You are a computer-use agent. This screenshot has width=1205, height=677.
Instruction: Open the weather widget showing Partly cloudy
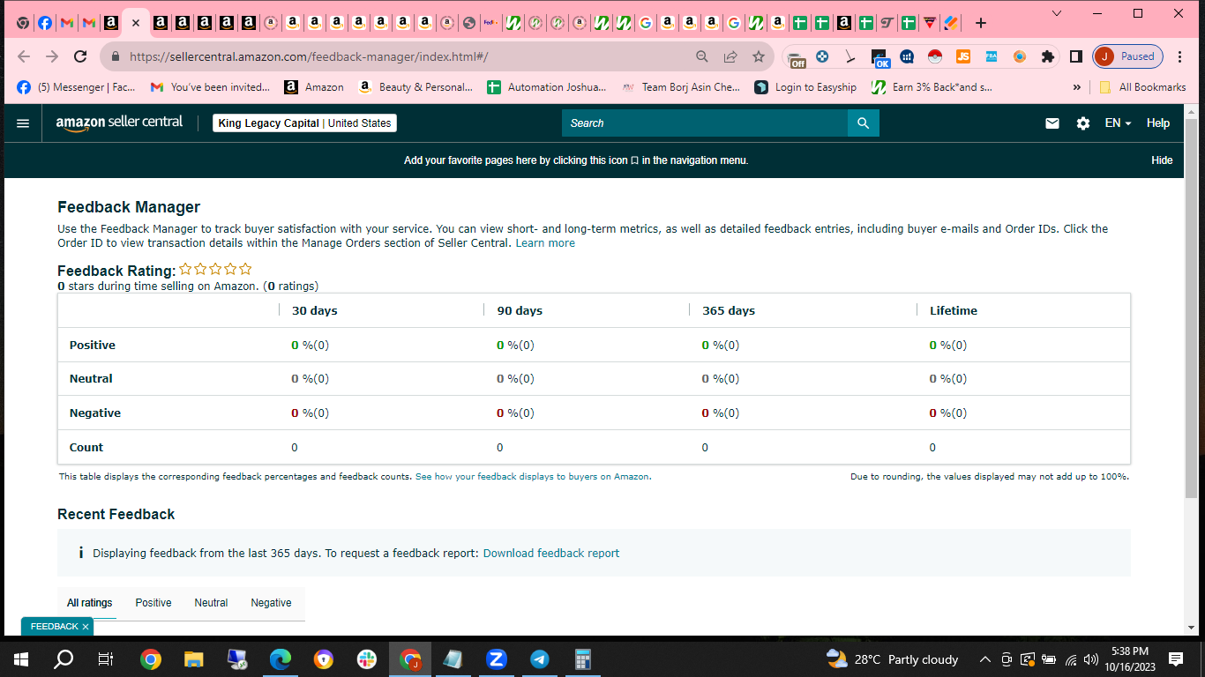tap(892, 659)
